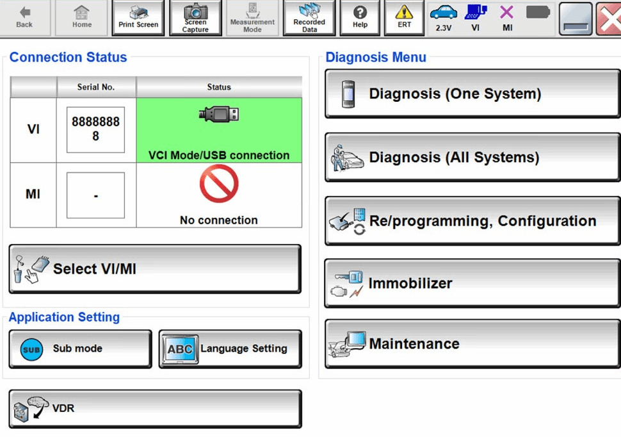The image size is (621, 437).
Task: Click the MI status icon in toolbar
Action: tap(506, 17)
